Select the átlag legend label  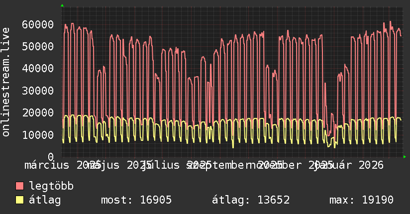click(x=45, y=200)
